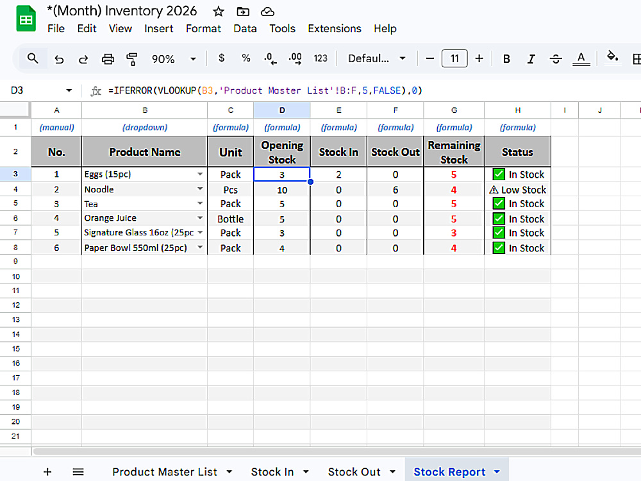Open the View menu
This screenshot has height=481, width=641.
pyautogui.click(x=121, y=29)
